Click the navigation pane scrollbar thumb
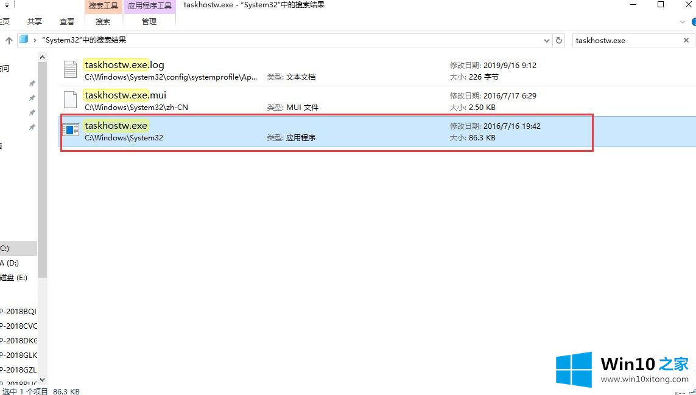 (42, 171)
